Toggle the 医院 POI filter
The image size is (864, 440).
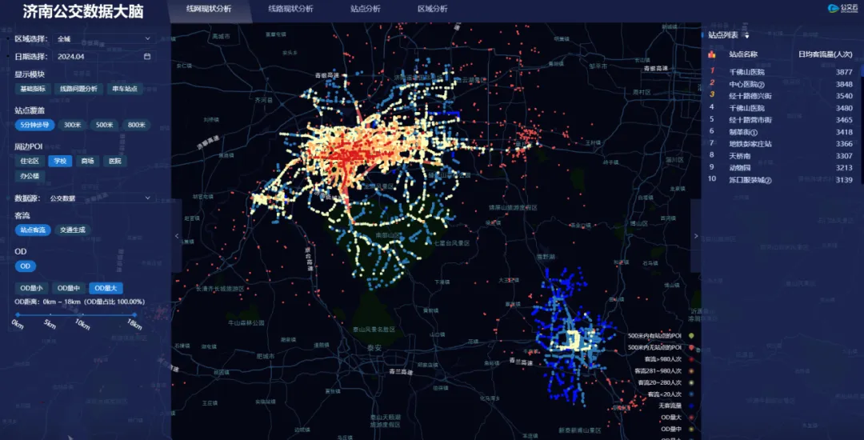(x=114, y=162)
